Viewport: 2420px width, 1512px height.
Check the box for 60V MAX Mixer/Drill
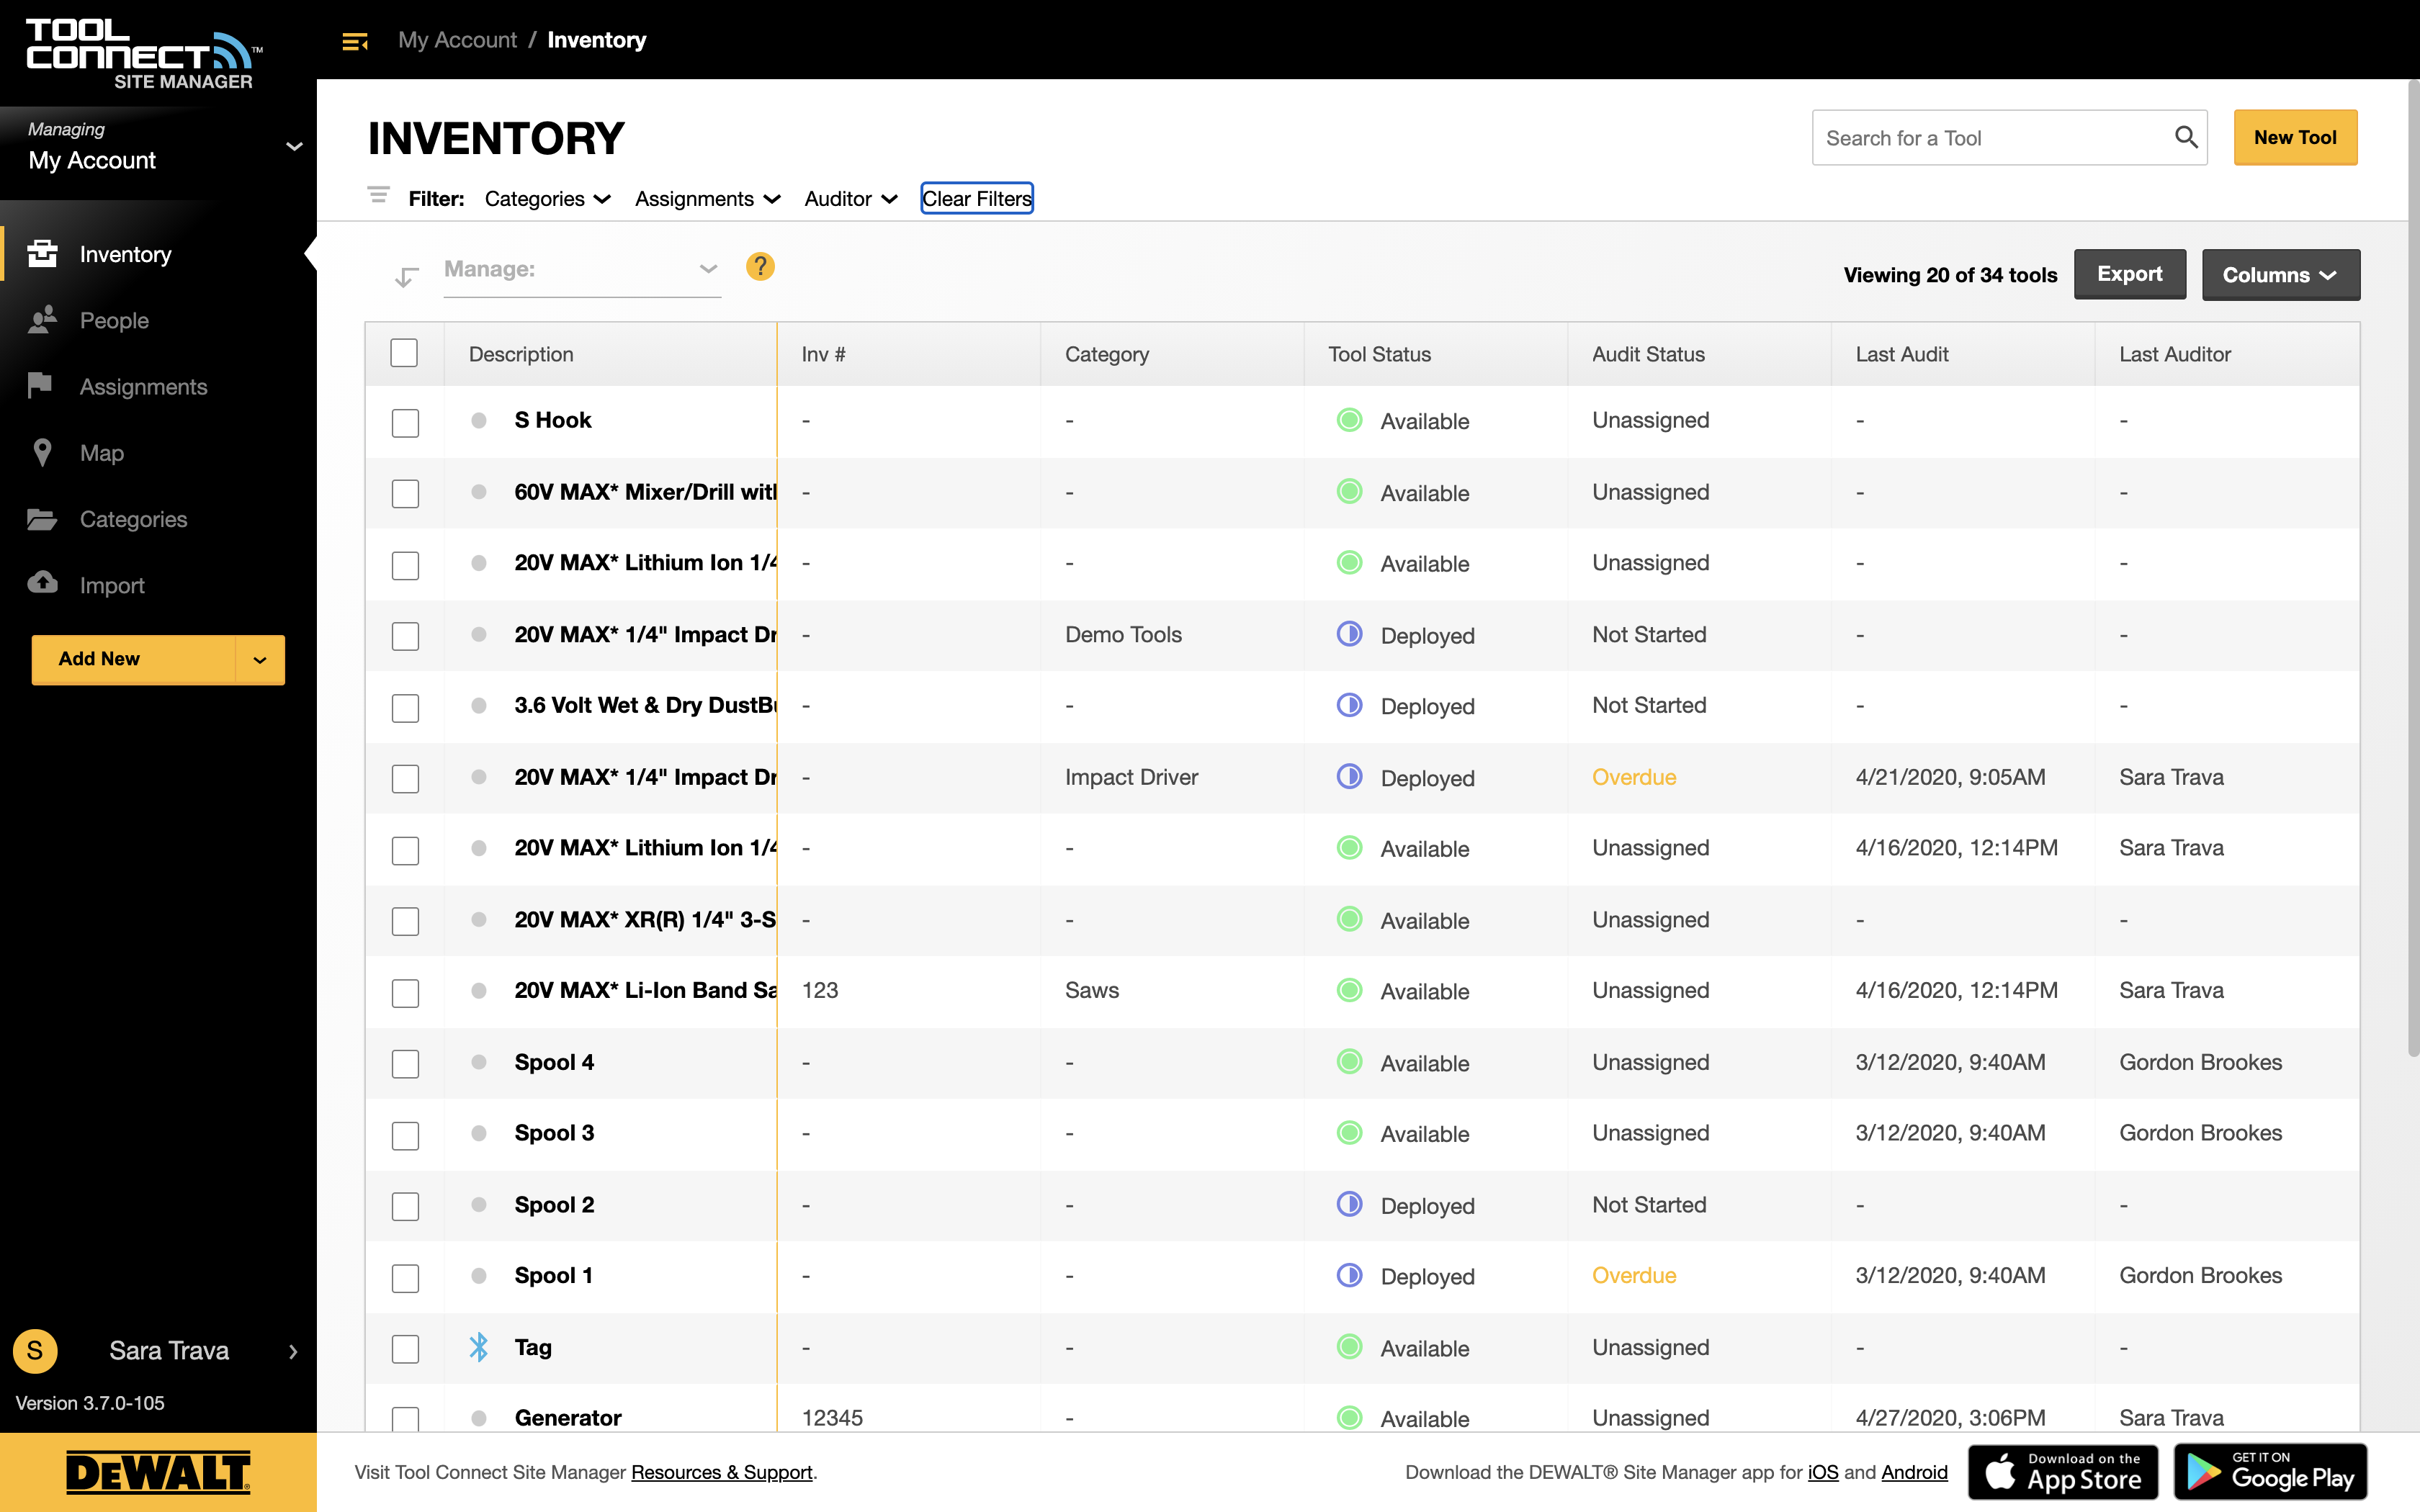[405, 494]
